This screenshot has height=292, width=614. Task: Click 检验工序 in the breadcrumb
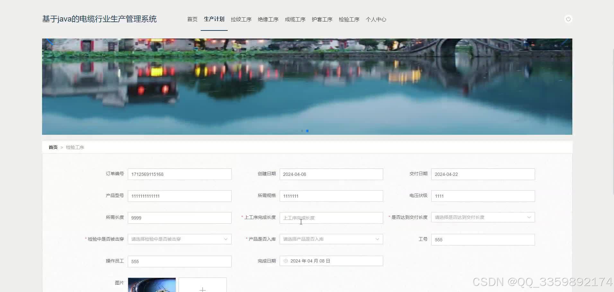pyautogui.click(x=75, y=147)
